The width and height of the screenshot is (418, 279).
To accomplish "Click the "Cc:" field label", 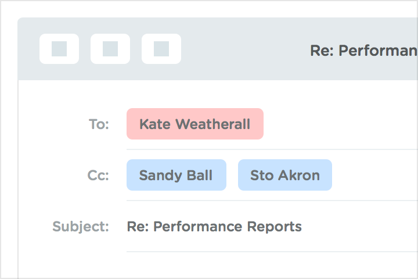I will point(98,176).
